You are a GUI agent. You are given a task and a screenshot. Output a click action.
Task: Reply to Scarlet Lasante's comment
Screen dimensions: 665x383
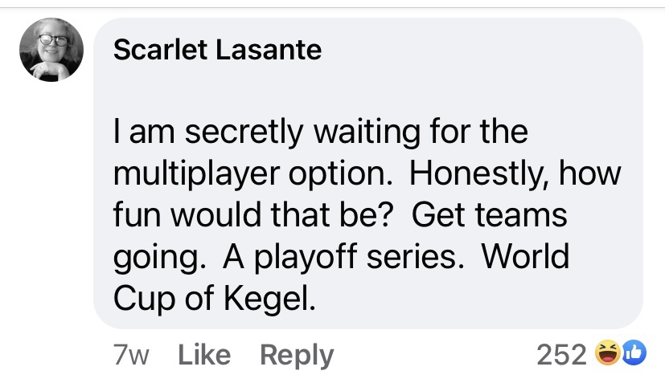pos(296,354)
